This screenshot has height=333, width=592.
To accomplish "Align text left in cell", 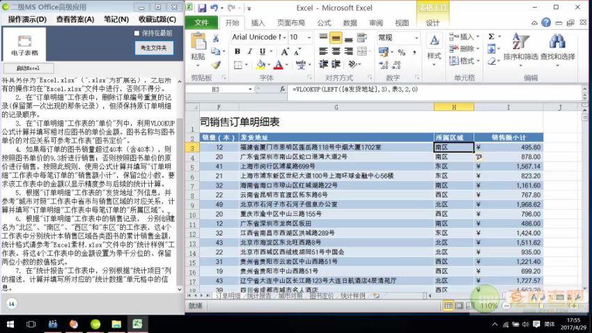I will (x=323, y=52).
